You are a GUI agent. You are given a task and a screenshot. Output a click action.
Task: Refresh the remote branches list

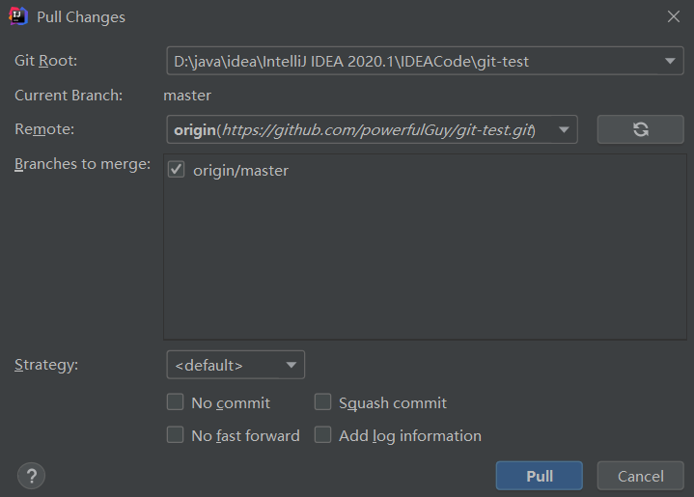coord(640,129)
